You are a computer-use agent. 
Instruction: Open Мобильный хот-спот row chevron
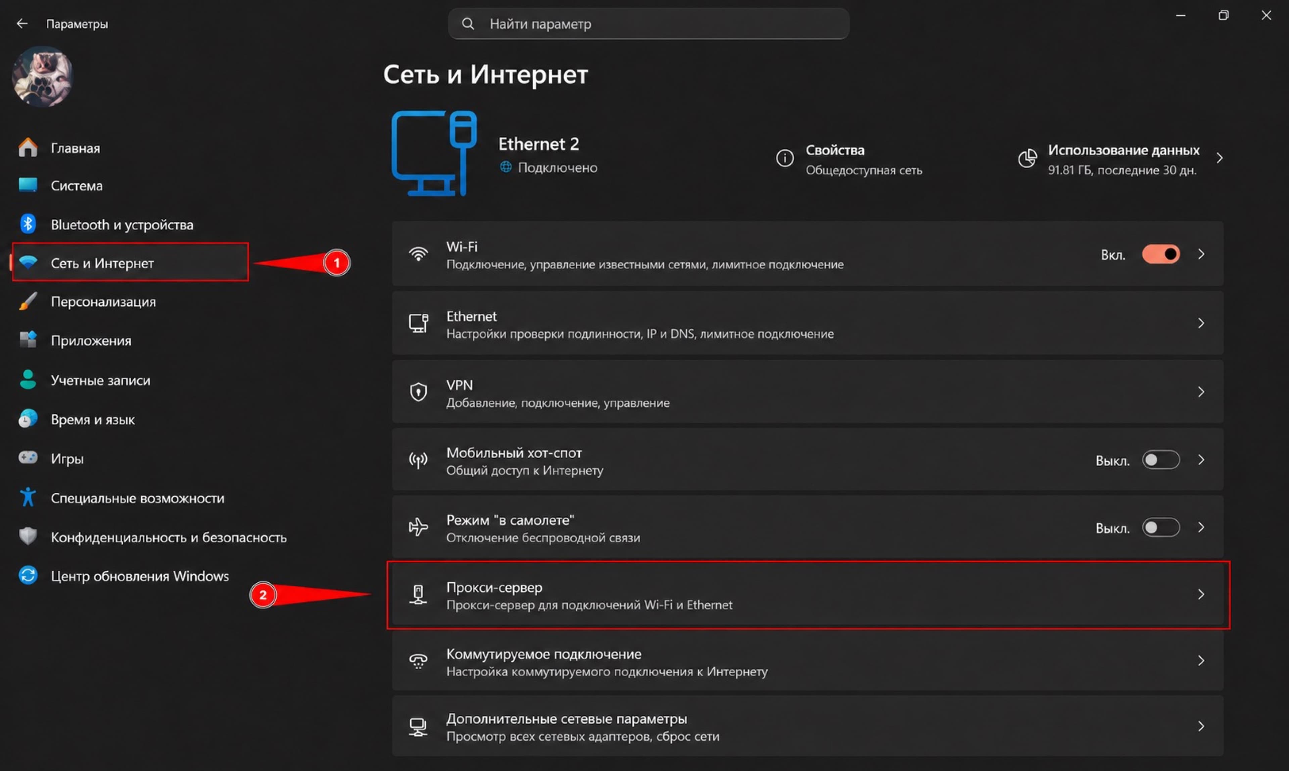(1201, 460)
